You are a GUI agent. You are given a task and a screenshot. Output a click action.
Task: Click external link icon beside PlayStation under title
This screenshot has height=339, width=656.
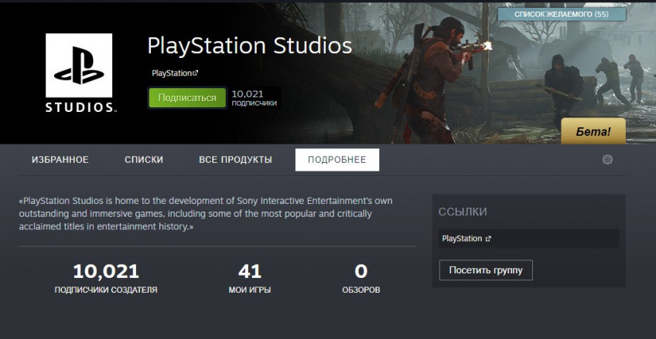coord(195,73)
